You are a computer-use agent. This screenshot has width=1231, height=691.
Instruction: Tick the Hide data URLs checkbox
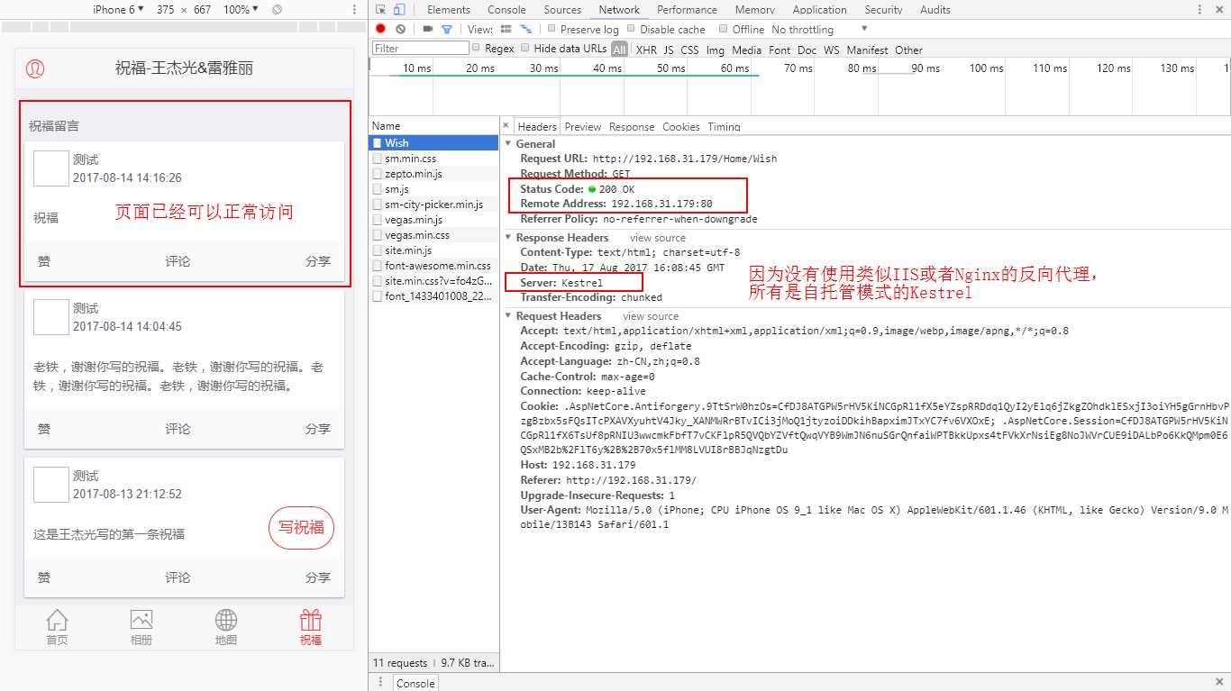coord(525,49)
